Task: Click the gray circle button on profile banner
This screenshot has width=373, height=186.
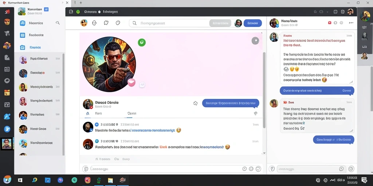Action: point(255,41)
